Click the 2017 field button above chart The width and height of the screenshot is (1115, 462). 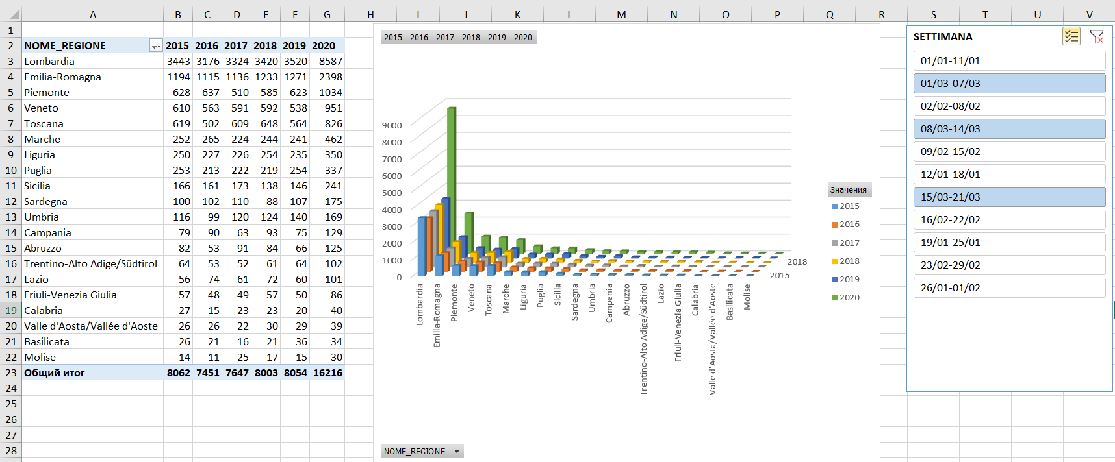(445, 38)
